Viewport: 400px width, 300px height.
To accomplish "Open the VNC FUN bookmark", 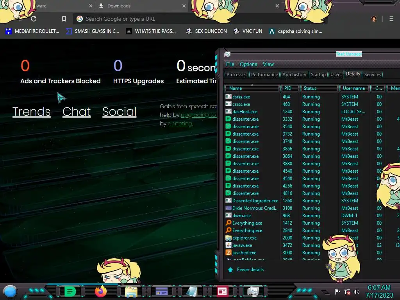I will pos(248,31).
